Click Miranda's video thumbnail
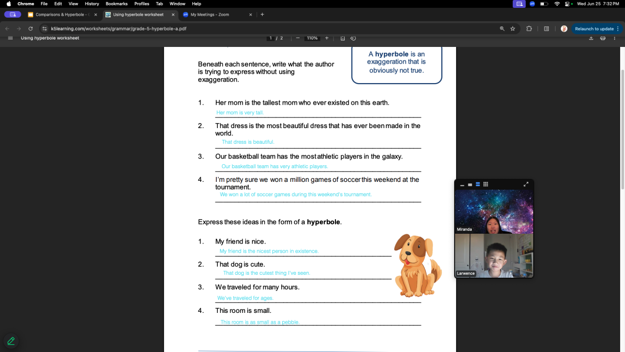 [x=494, y=212]
